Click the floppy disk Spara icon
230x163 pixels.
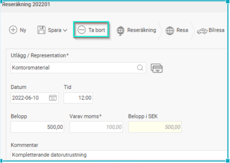coord(41,30)
